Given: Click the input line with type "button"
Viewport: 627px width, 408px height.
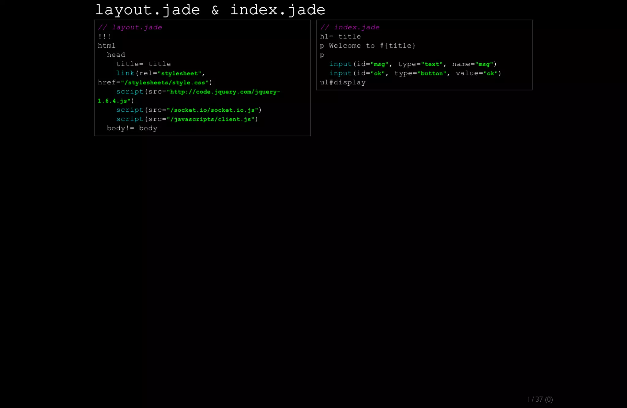Looking at the screenshot, I should click(415, 73).
